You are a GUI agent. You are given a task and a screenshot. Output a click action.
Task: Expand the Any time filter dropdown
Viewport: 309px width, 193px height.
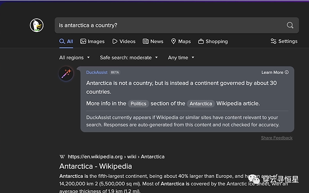tap(181, 58)
